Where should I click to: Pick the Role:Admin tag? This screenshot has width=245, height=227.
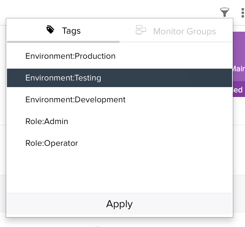click(x=47, y=121)
